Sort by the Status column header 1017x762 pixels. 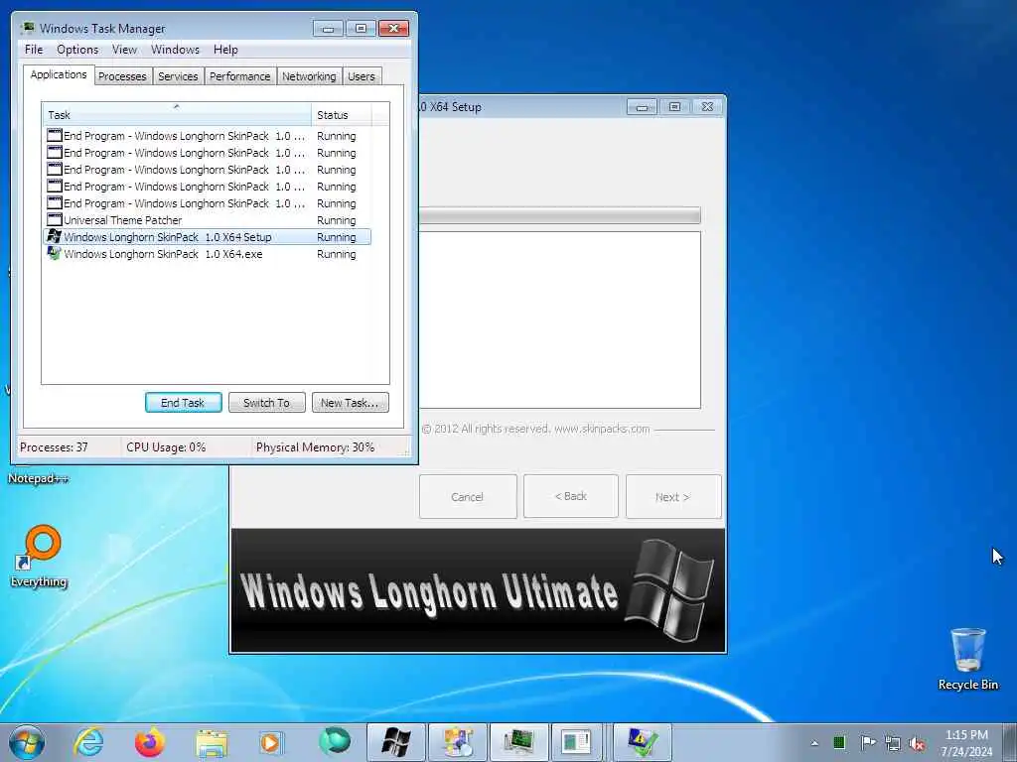(x=342, y=115)
